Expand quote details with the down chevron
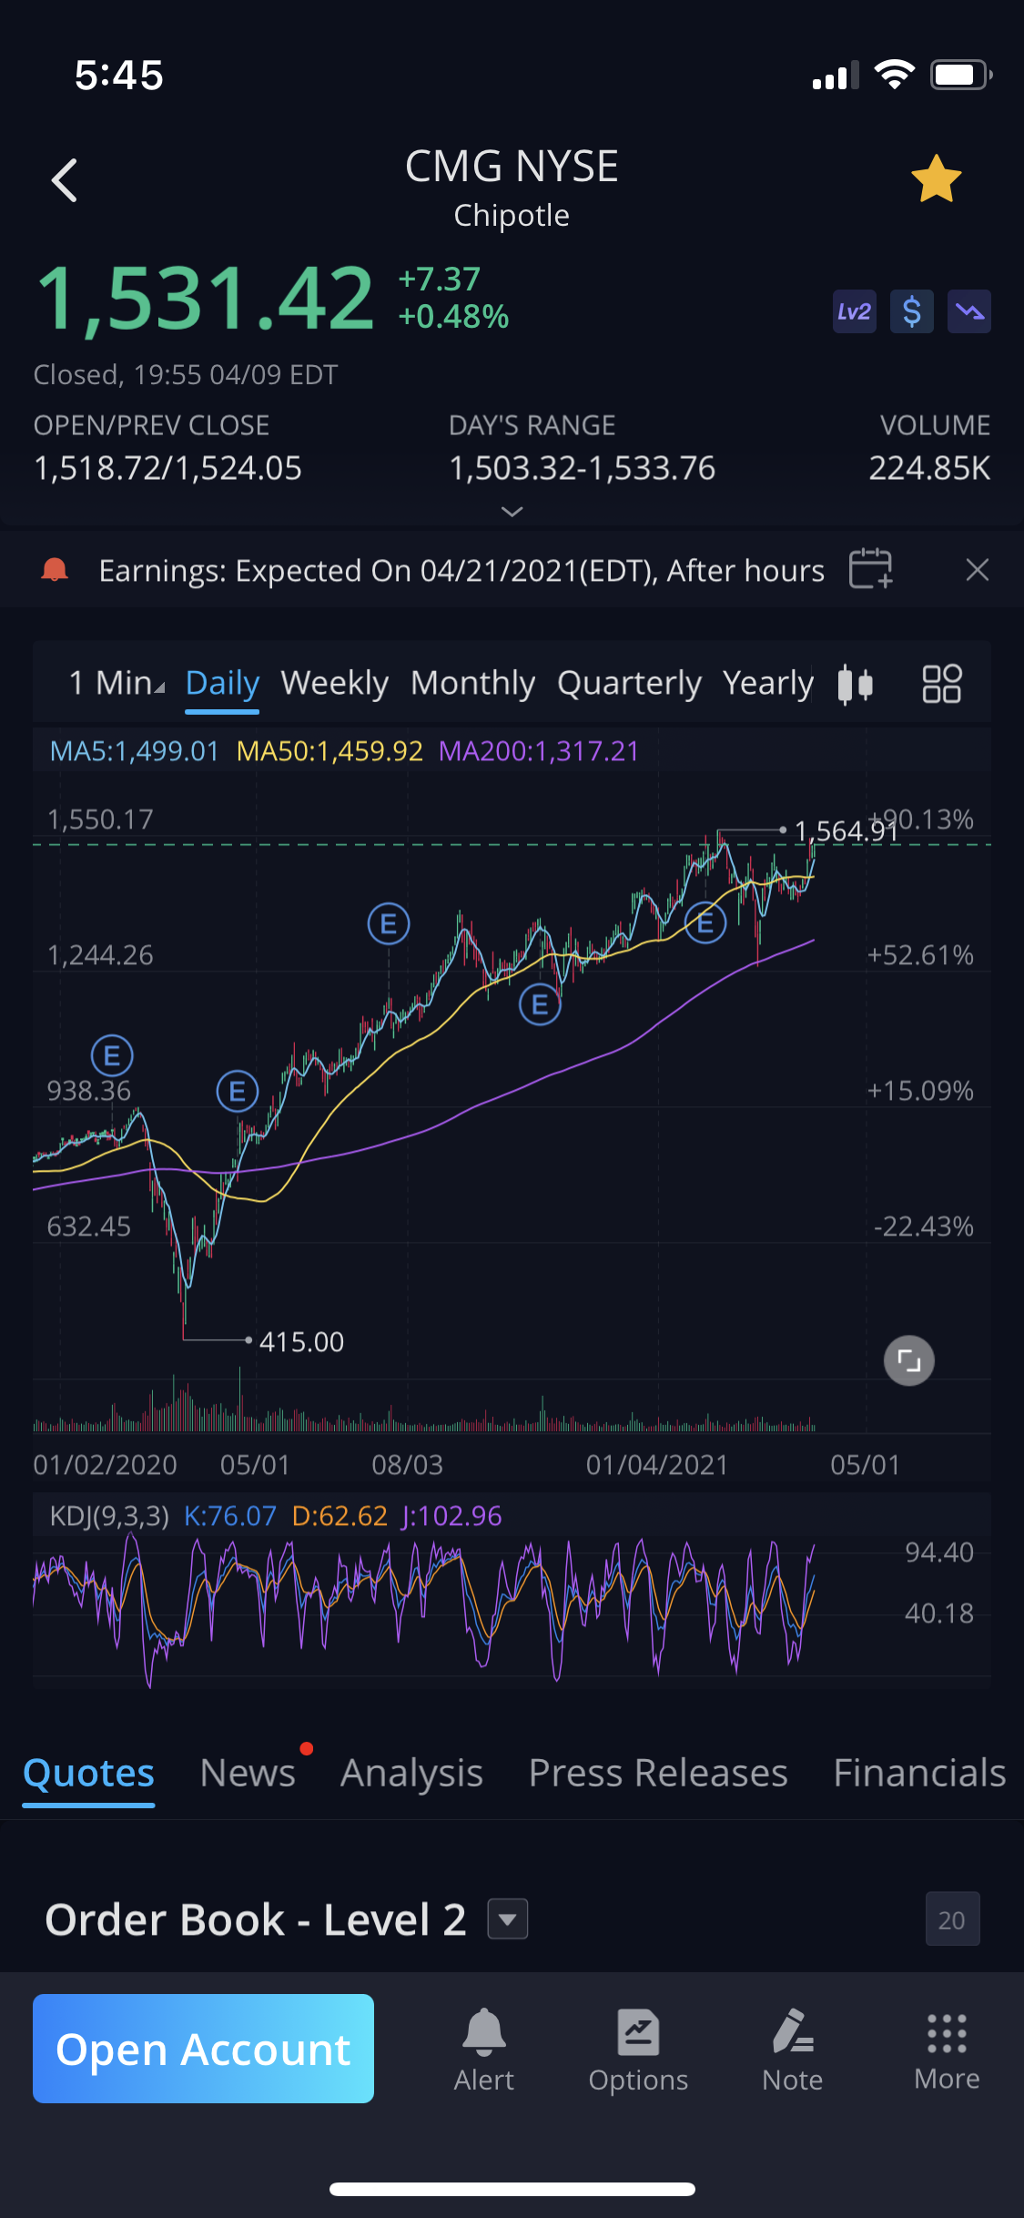The height and width of the screenshot is (2218, 1024). click(512, 512)
